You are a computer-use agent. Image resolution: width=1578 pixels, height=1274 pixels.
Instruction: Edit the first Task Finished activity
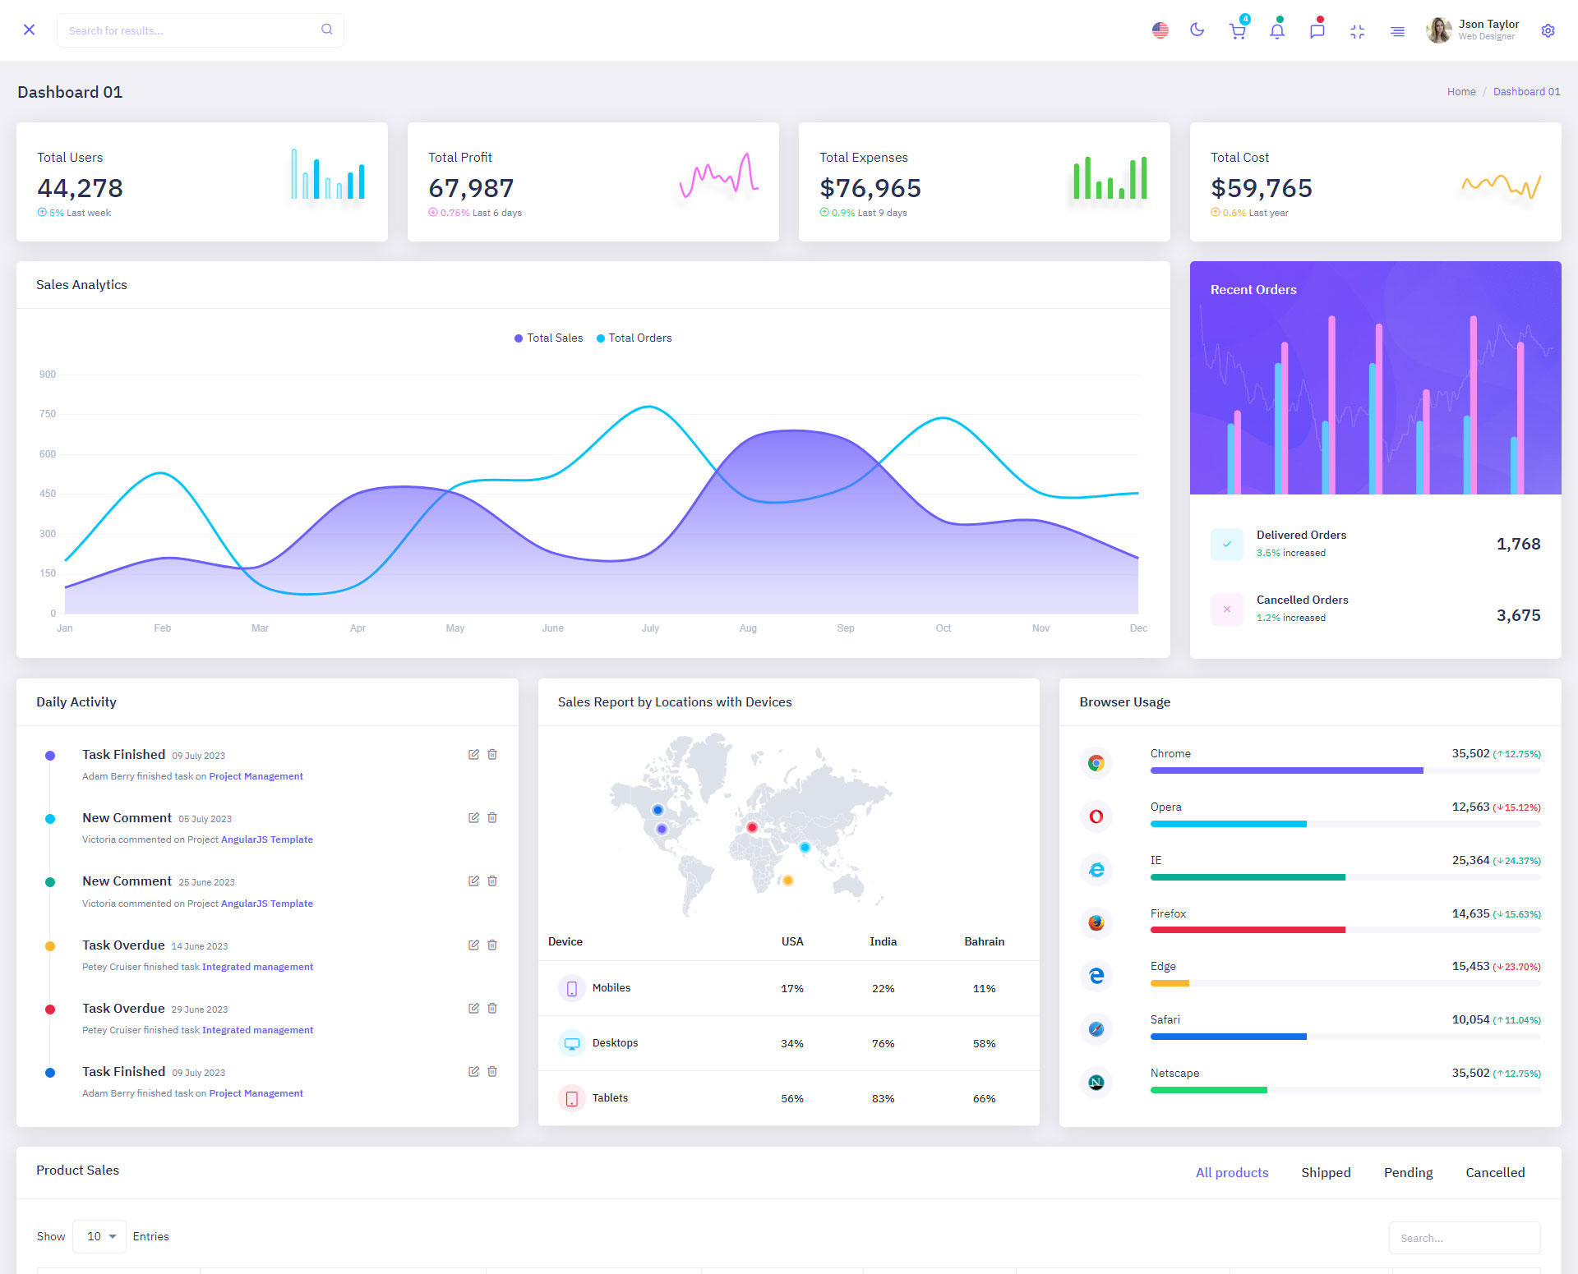point(473,754)
